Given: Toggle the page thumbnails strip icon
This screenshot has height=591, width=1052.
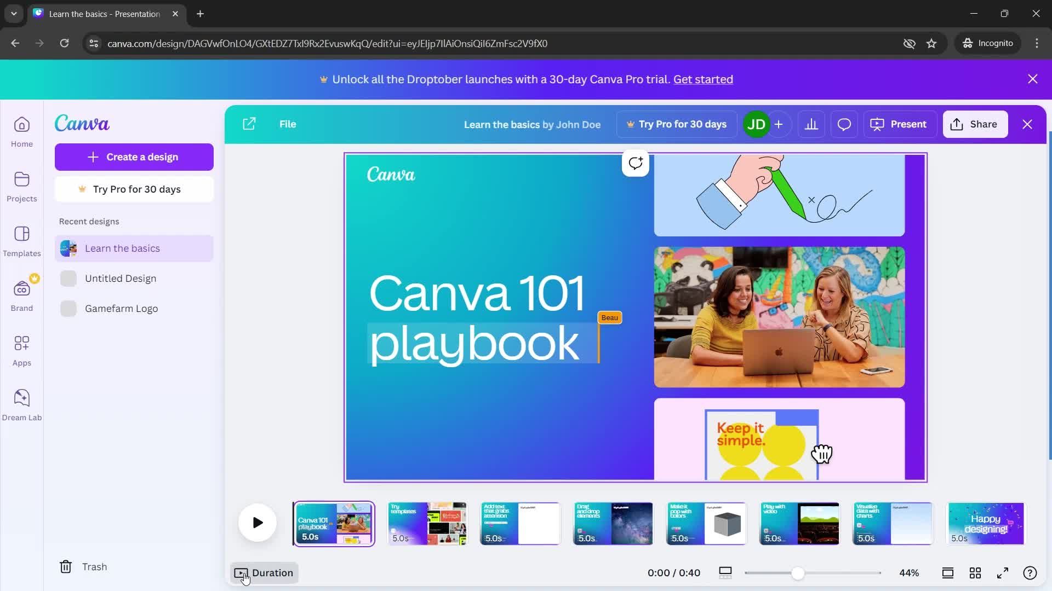Looking at the screenshot, I should click(x=725, y=573).
